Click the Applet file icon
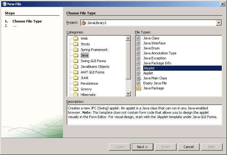This screenshot has height=155, width=227. tap(139, 73)
